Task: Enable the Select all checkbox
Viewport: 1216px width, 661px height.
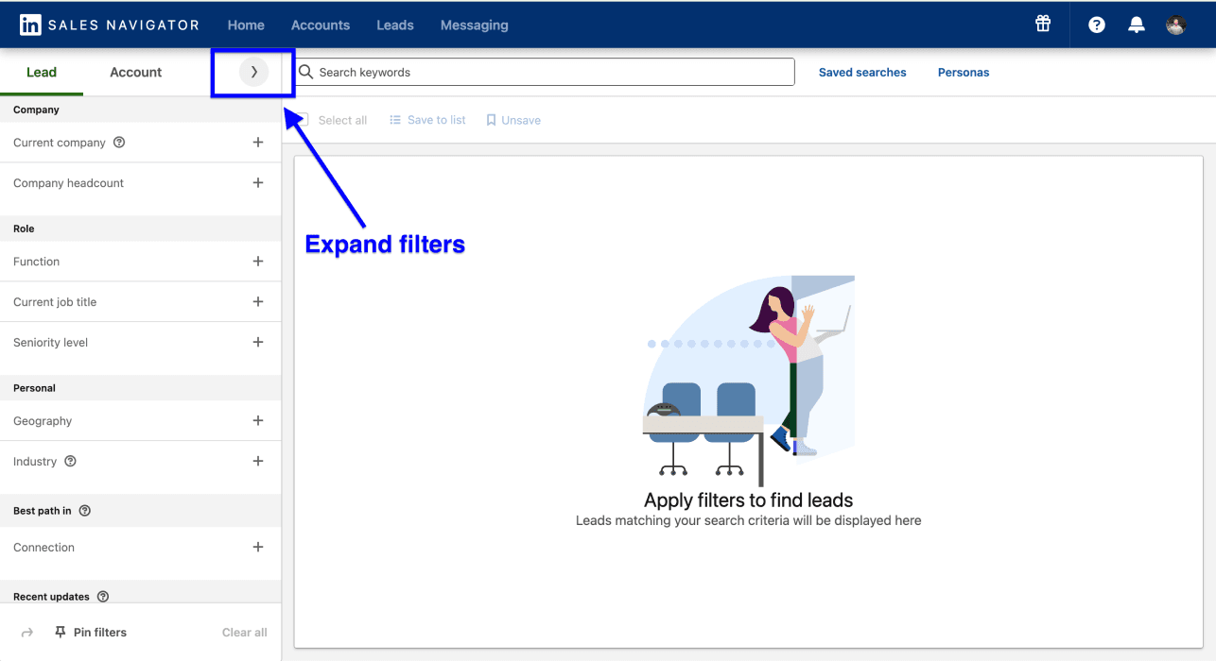Action: (x=300, y=119)
